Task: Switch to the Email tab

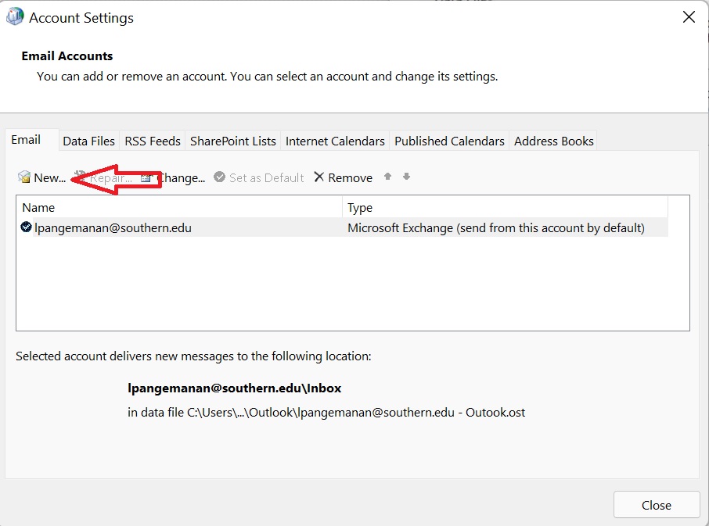Action: pos(26,140)
